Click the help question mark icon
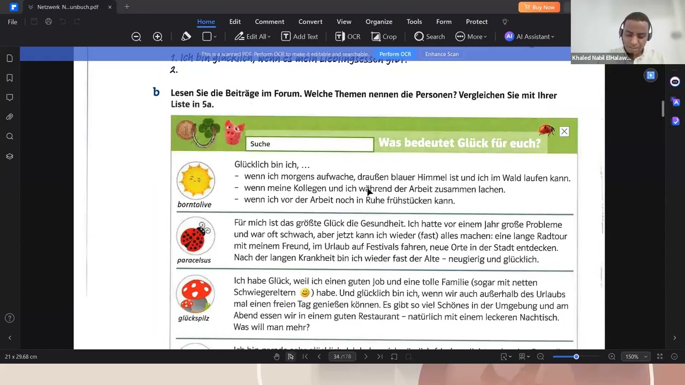 point(10,318)
